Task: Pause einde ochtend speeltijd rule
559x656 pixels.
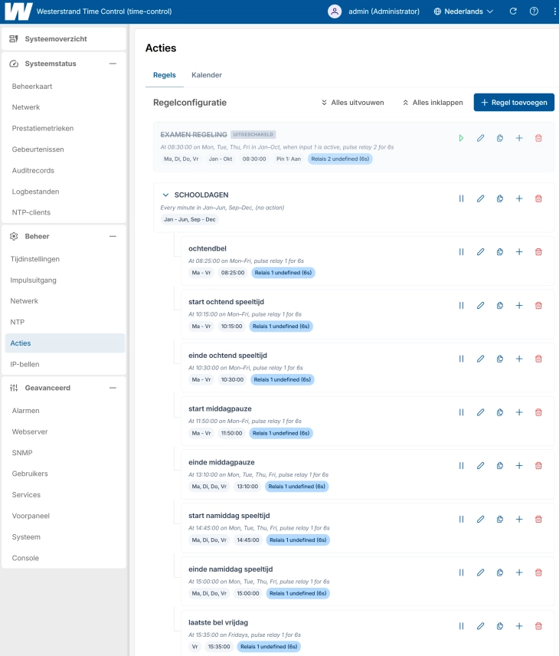Action: (x=461, y=359)
